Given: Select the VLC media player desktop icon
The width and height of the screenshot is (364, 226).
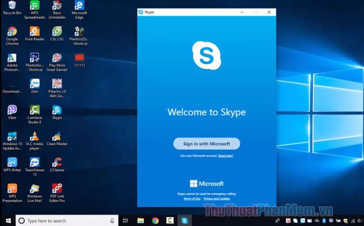Looking at the screenshot, I should (x=35, y=140).
